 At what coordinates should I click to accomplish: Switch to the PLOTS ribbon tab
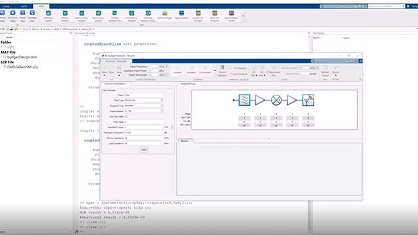(24, 6)
